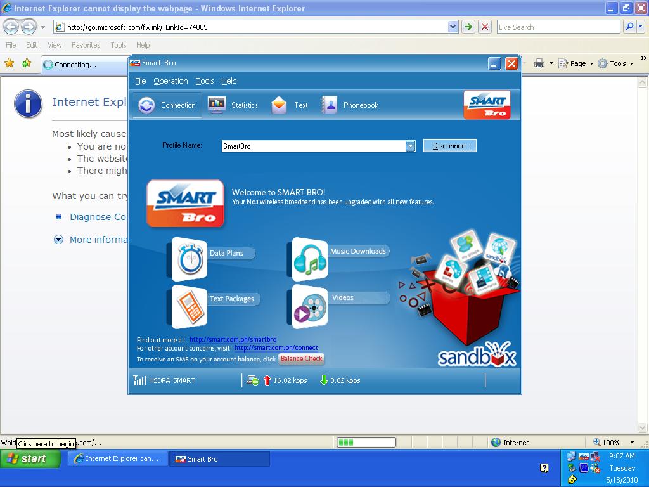Click the Smart Bro logo in toolbar
The image size is (649, 487).
pos(487,105)
